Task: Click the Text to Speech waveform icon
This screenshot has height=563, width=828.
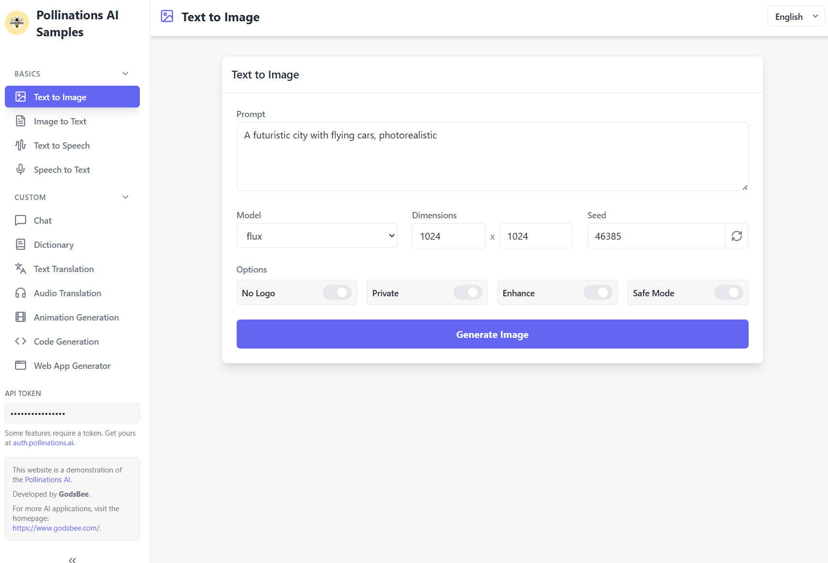Action: tap(20, 145)
